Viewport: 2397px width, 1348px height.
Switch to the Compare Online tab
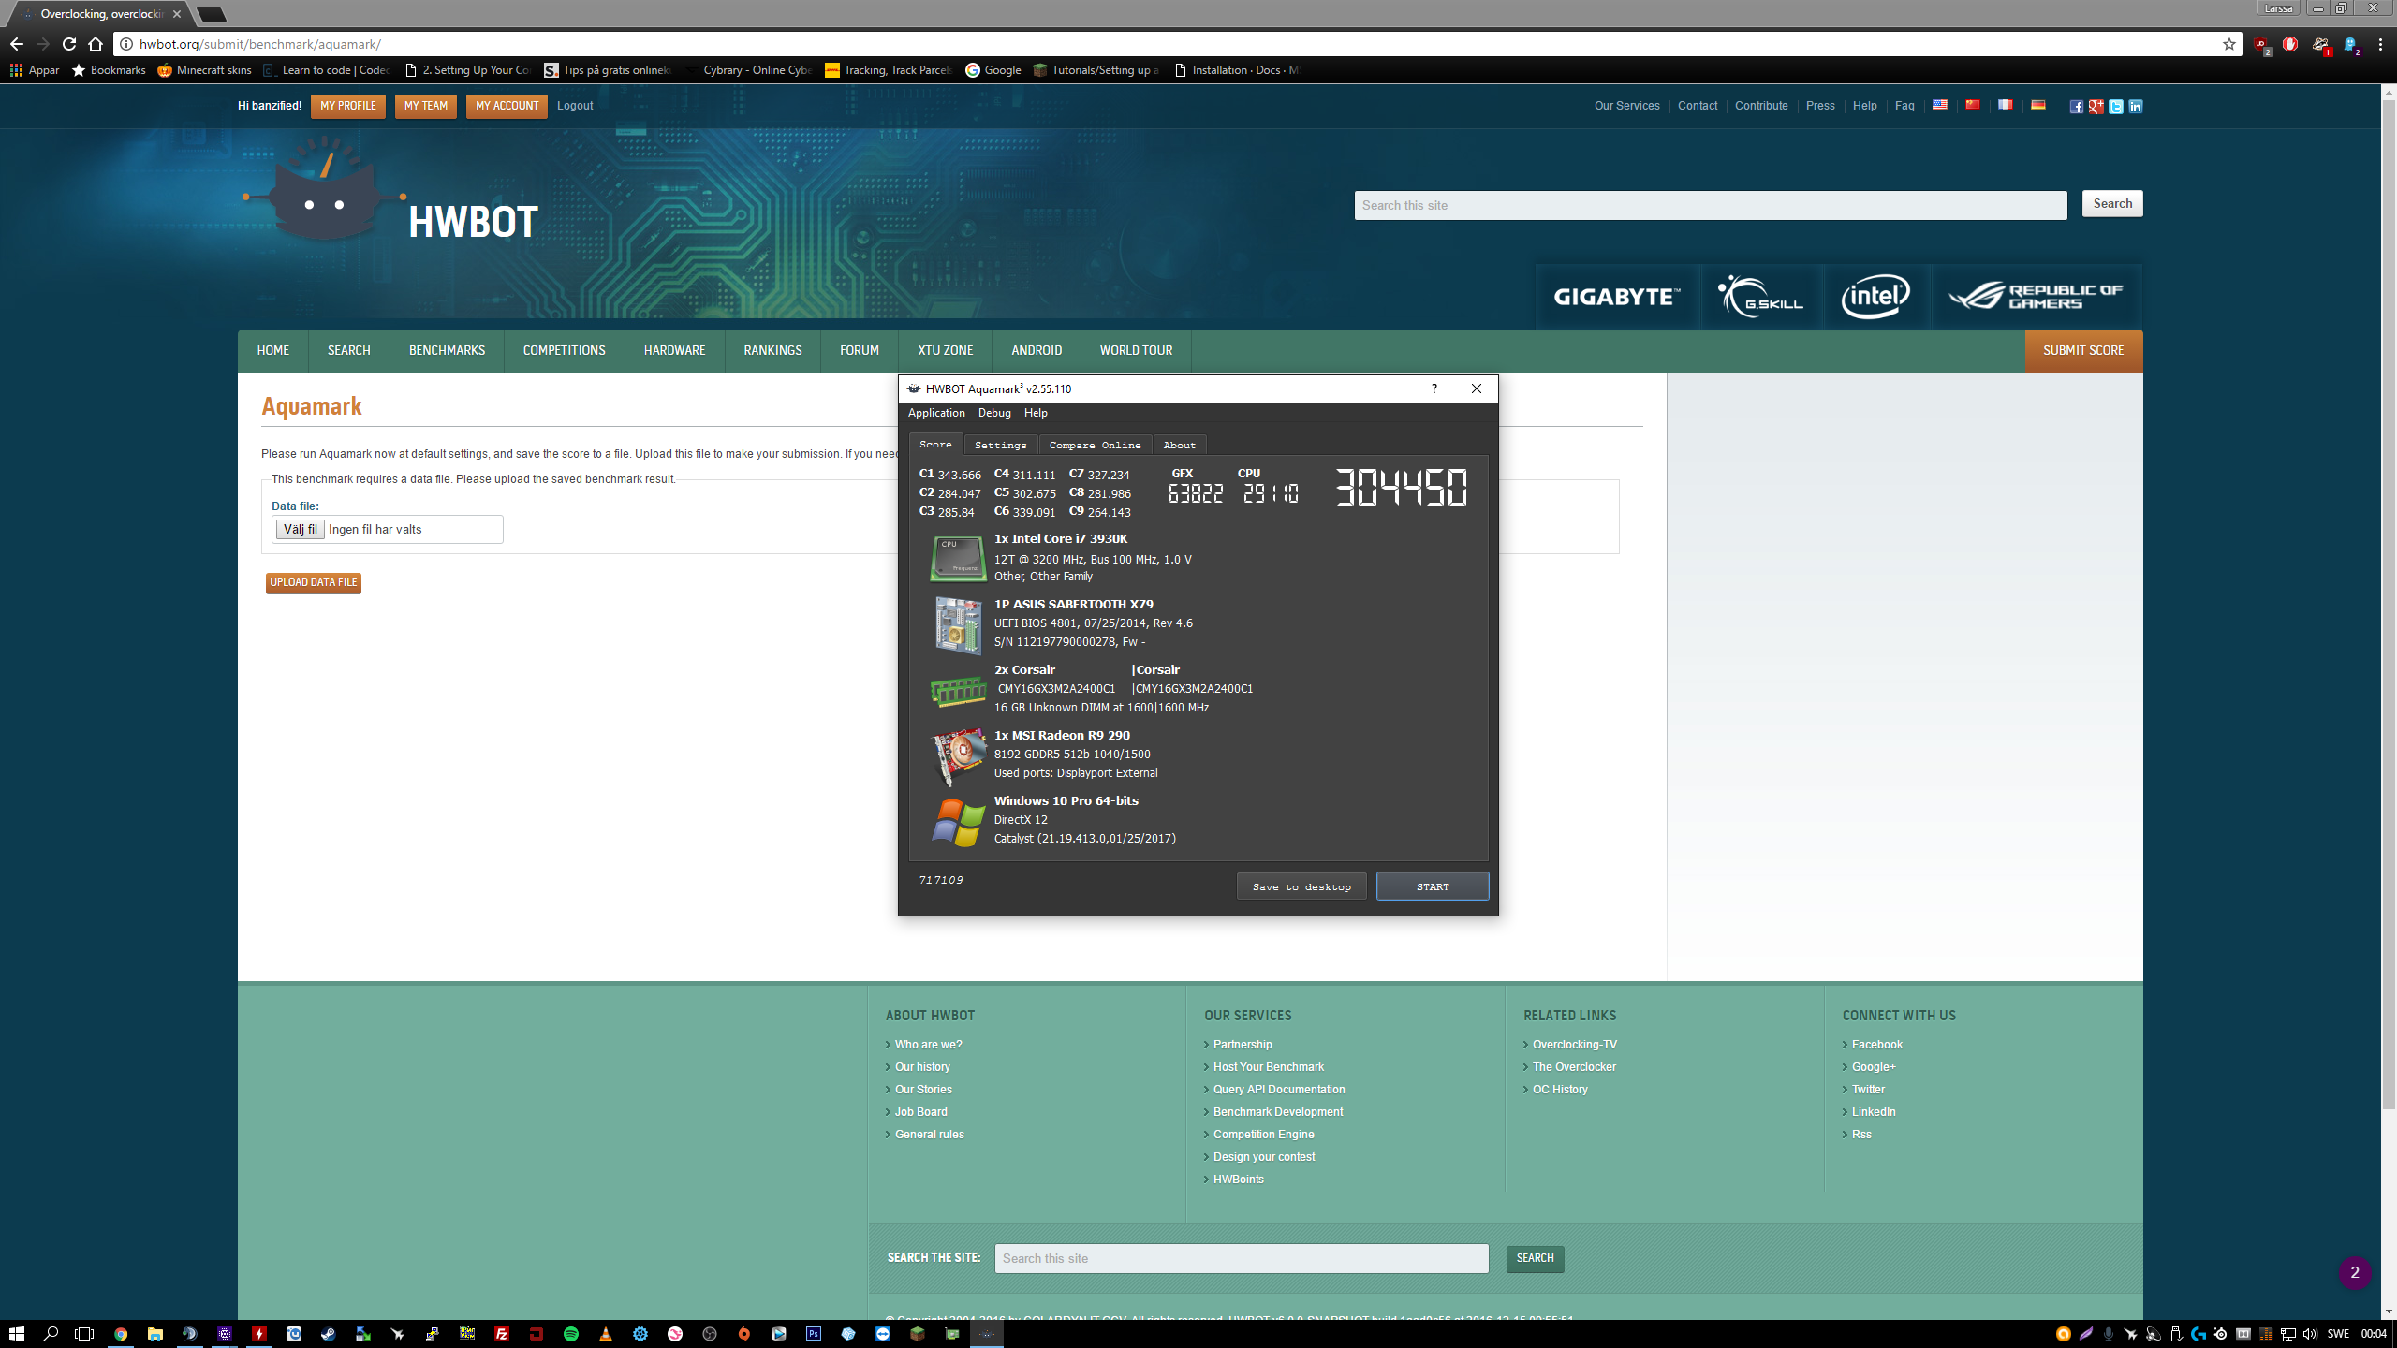tap(1095, 445)
